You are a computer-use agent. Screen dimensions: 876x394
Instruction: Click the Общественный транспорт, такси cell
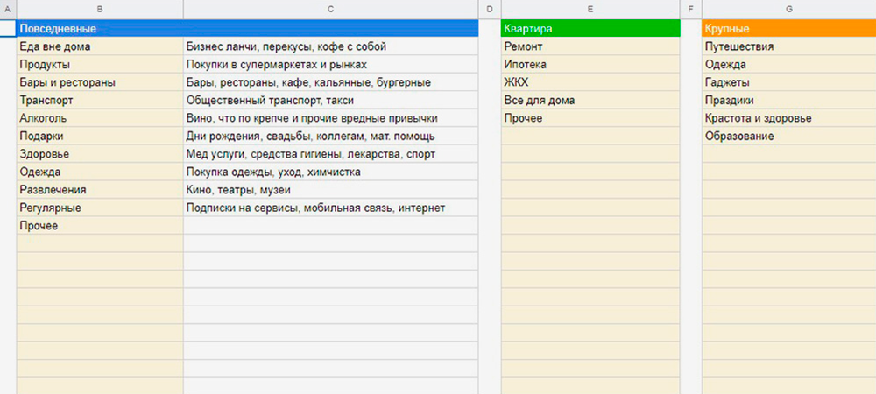(x=331, y=101)
